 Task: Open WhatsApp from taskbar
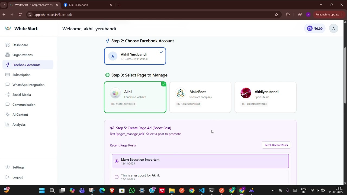click(132, 190)
